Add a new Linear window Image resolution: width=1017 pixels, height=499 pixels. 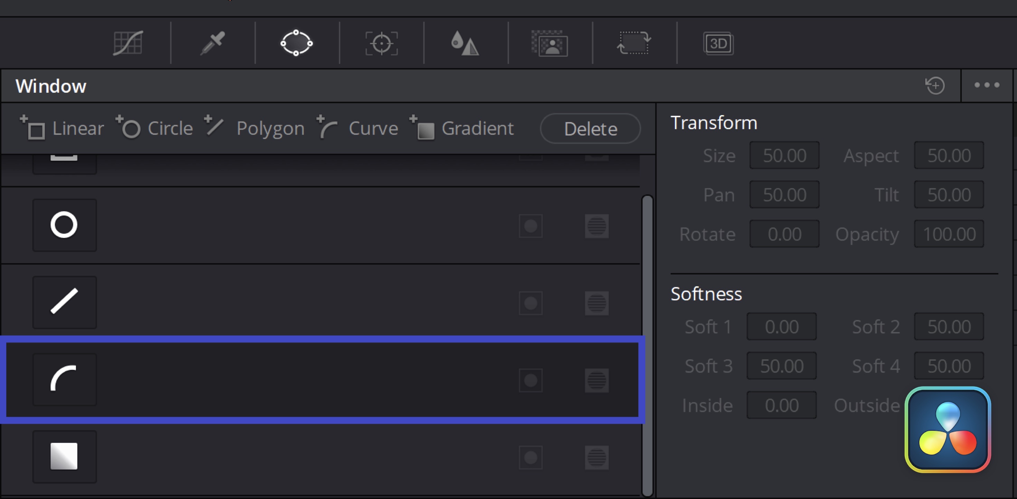(x=62, y=128)
